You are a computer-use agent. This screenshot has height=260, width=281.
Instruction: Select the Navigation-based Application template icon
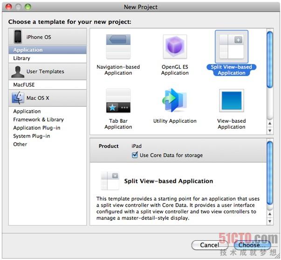[118, 47]
